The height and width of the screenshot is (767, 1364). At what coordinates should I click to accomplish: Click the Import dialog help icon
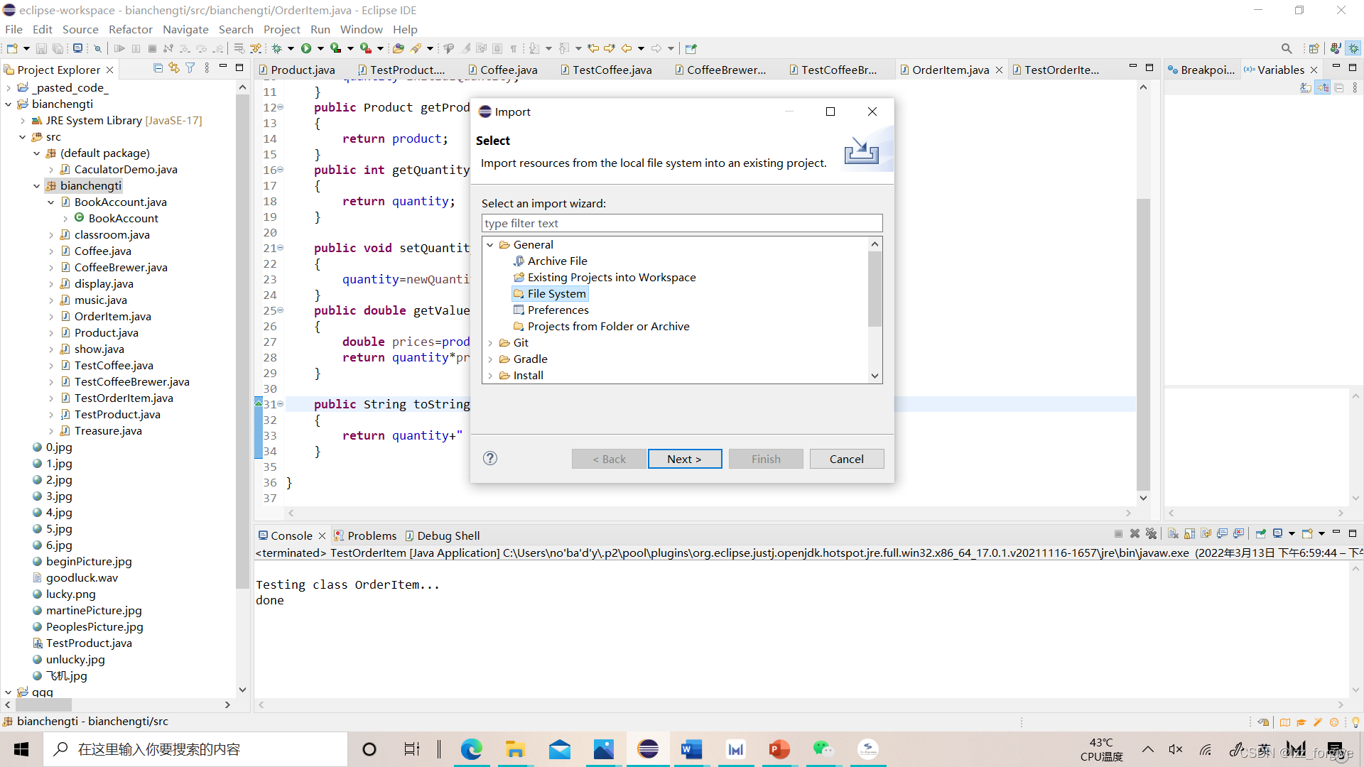click(490, 458)
